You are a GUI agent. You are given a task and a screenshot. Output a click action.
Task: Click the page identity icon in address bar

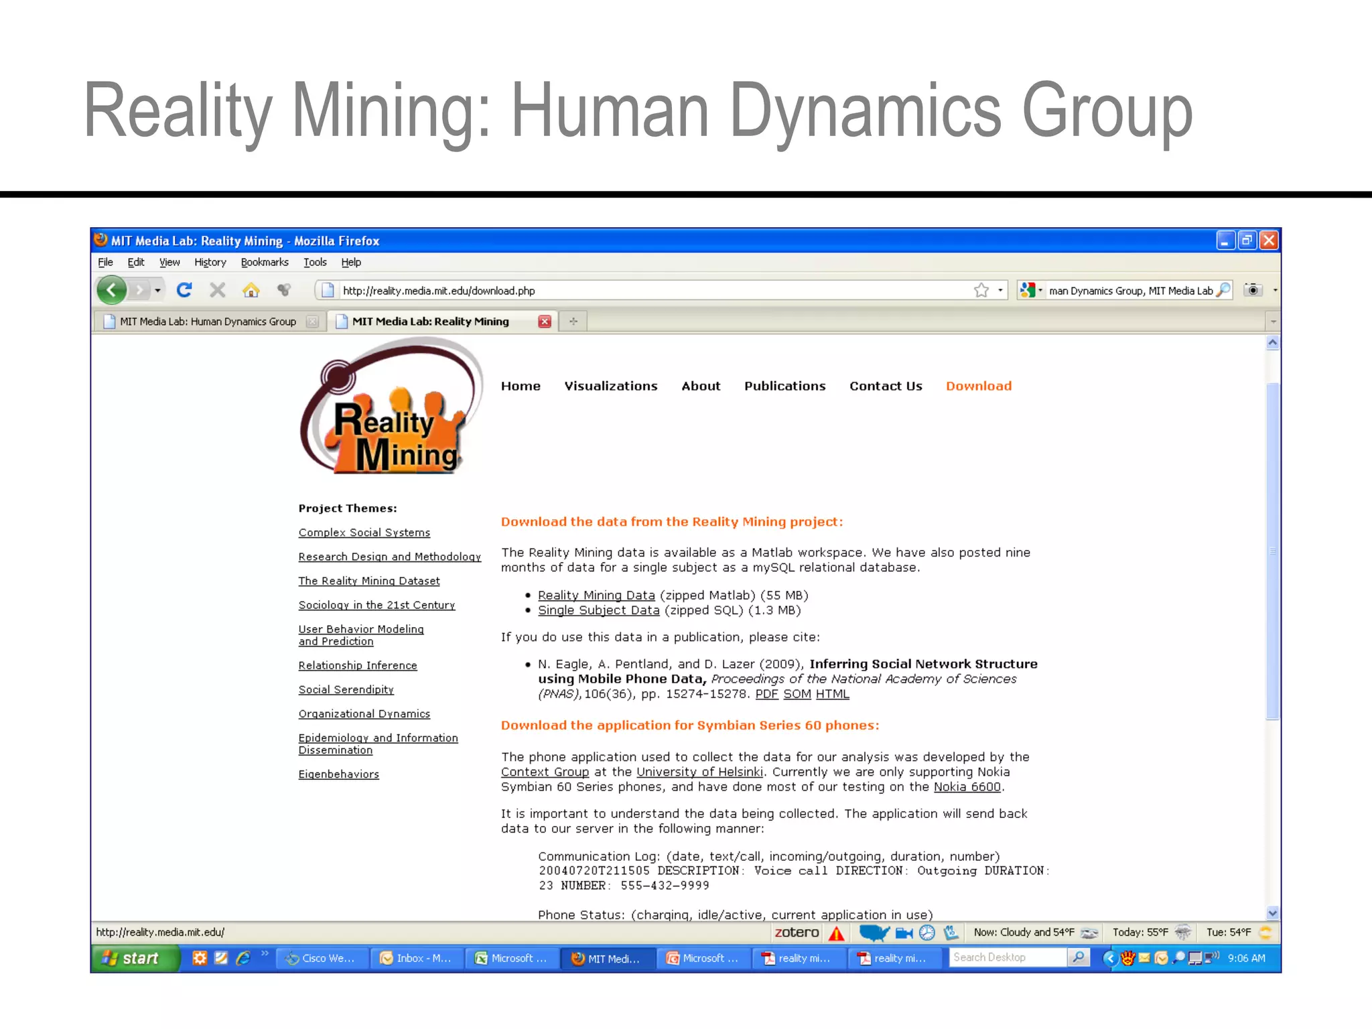point(328,290)
